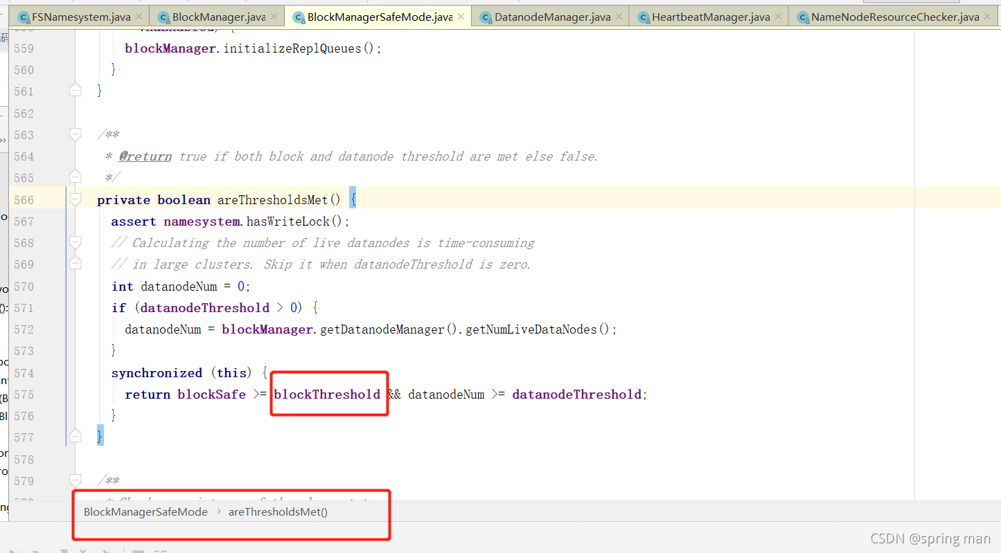Toggle the fold marker at line 569
Screen dimensions: 1001x553
point(76,264)
